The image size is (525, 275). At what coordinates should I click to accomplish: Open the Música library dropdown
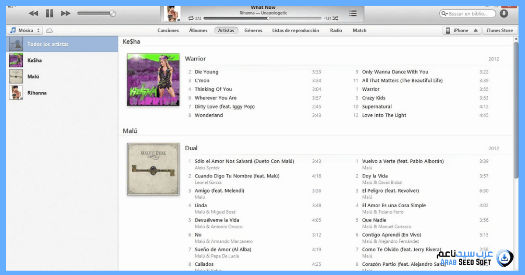point(24,31)
